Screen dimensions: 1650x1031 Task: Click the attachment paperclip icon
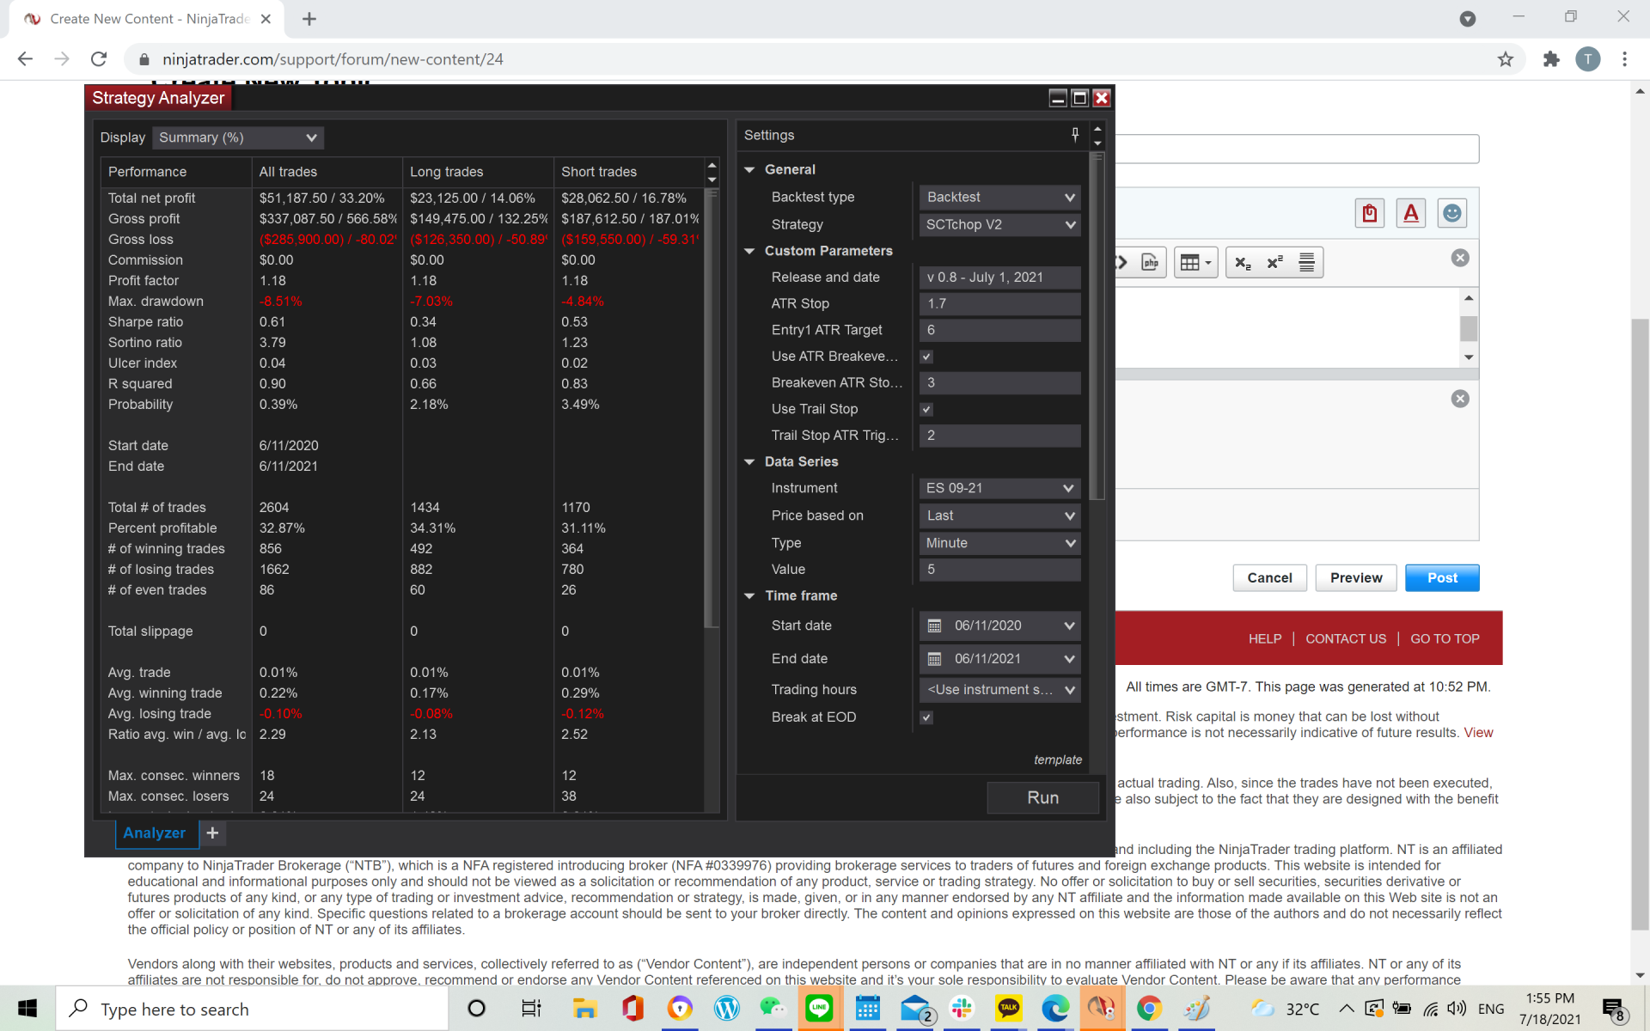pyautogui.click(x=1370, y=213)
